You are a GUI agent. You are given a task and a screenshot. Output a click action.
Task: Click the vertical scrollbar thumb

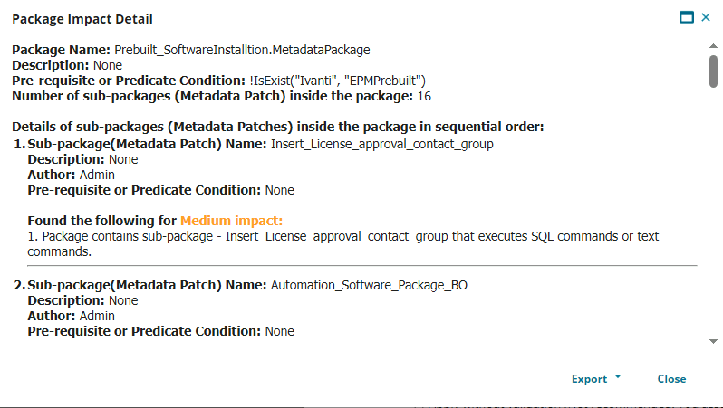click(x=713, y=71)
